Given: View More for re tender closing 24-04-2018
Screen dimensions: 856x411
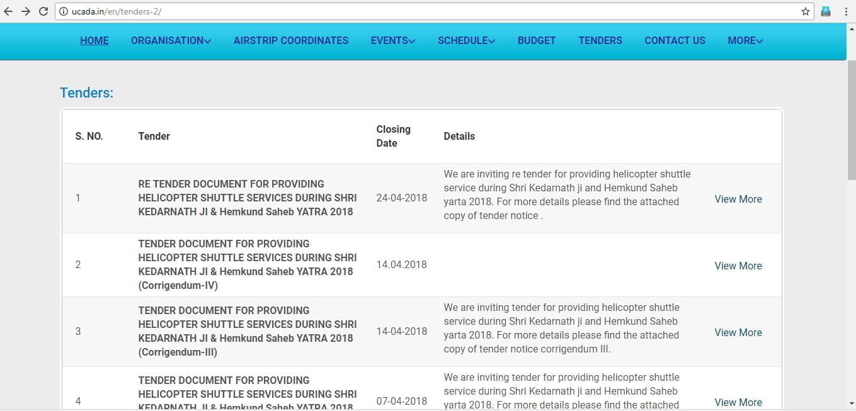Looking at the screenshot, I should (738, 199).
